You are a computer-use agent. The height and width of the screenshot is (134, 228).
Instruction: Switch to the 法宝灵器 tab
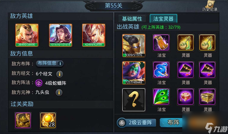pyautogui.click(x=163, y=18)
